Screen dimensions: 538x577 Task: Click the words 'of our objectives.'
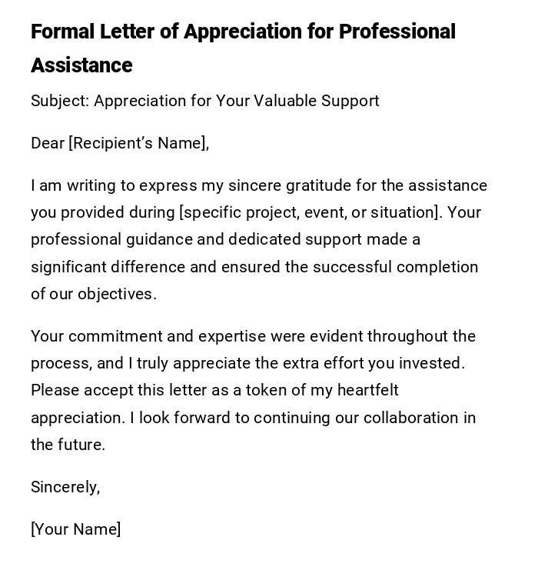[94, 294]
